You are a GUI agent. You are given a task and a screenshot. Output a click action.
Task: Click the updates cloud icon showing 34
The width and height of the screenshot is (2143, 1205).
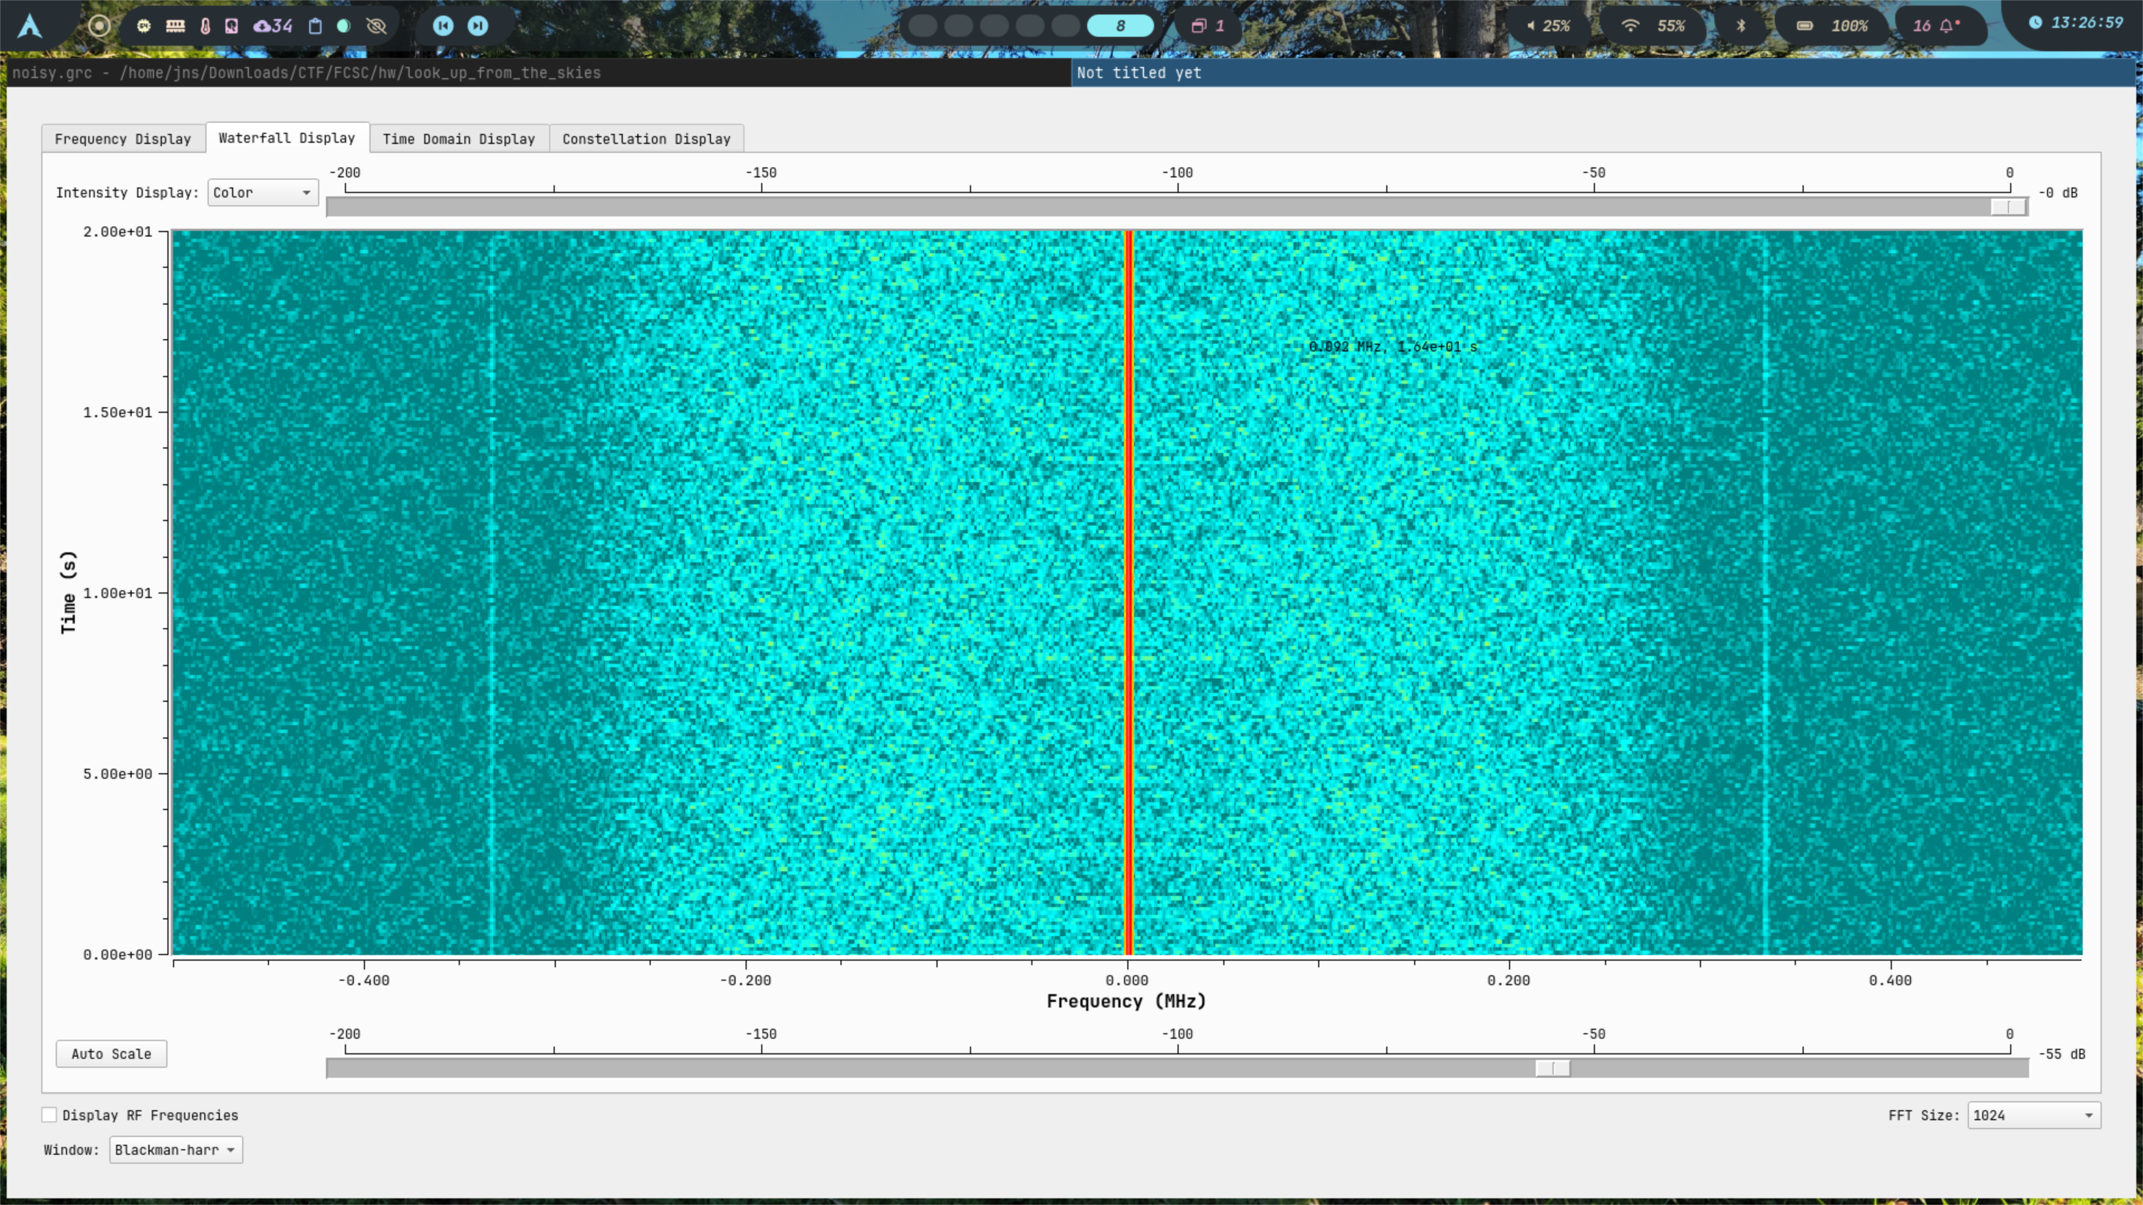tap(273, 26)
